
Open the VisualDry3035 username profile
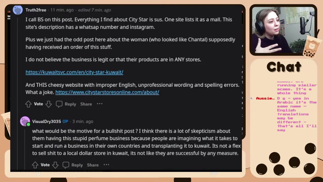coord(46,122)
